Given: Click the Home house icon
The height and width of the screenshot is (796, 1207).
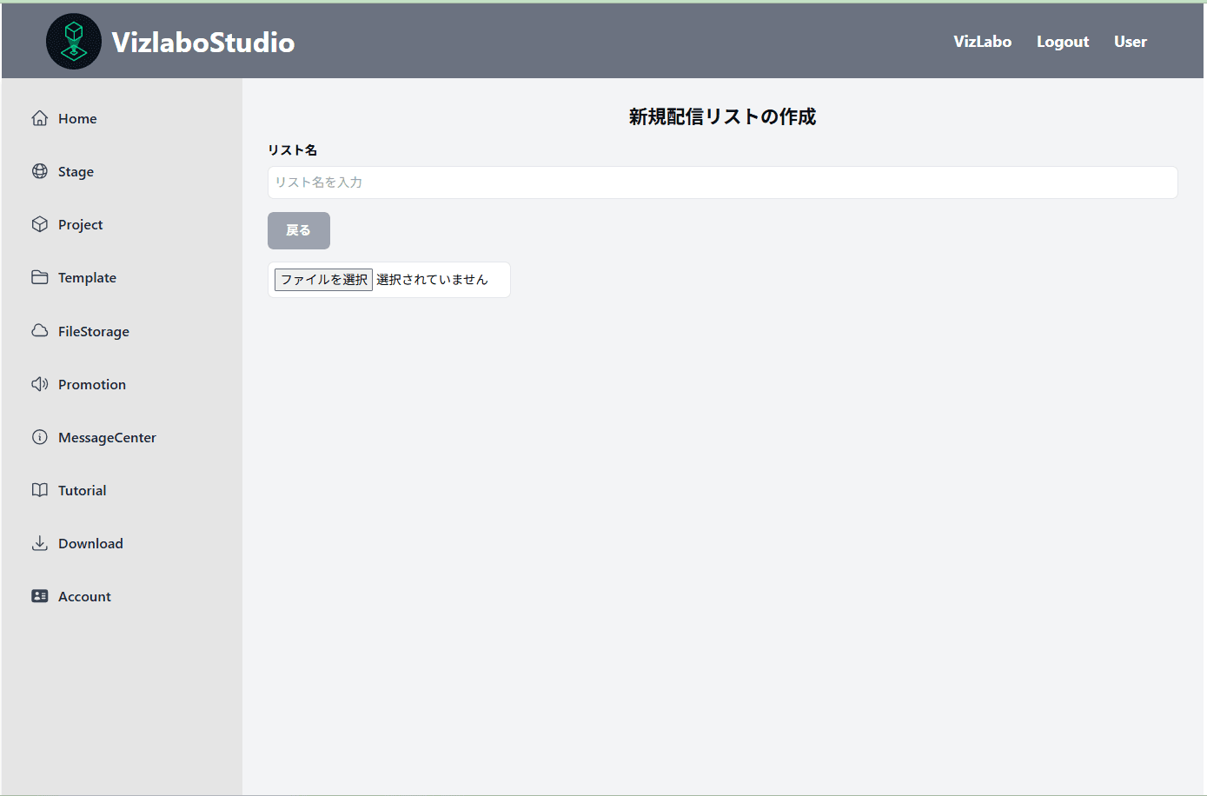Looking at the screenshot, I should (x=40, y=118).
